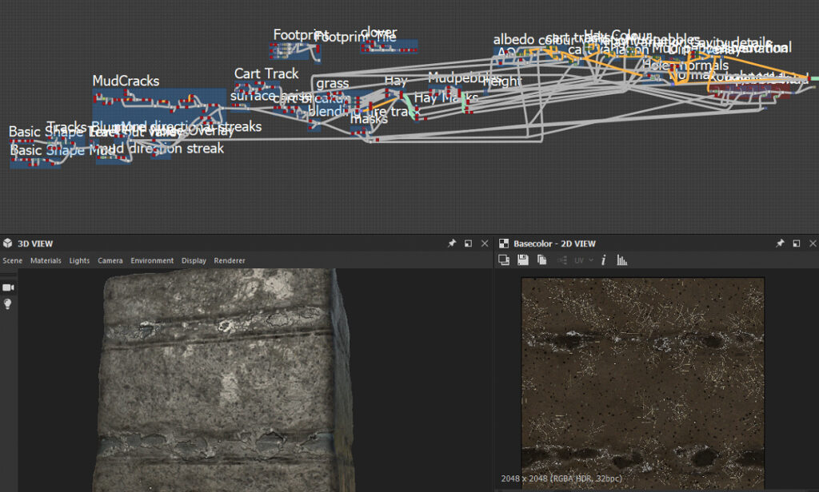Select the Cart Track frame label
Screen dimensions: 819x492
266,73
